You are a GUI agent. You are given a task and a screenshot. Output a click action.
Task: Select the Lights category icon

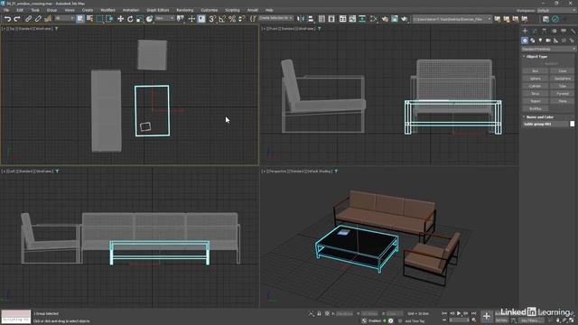tap(540, 40)
